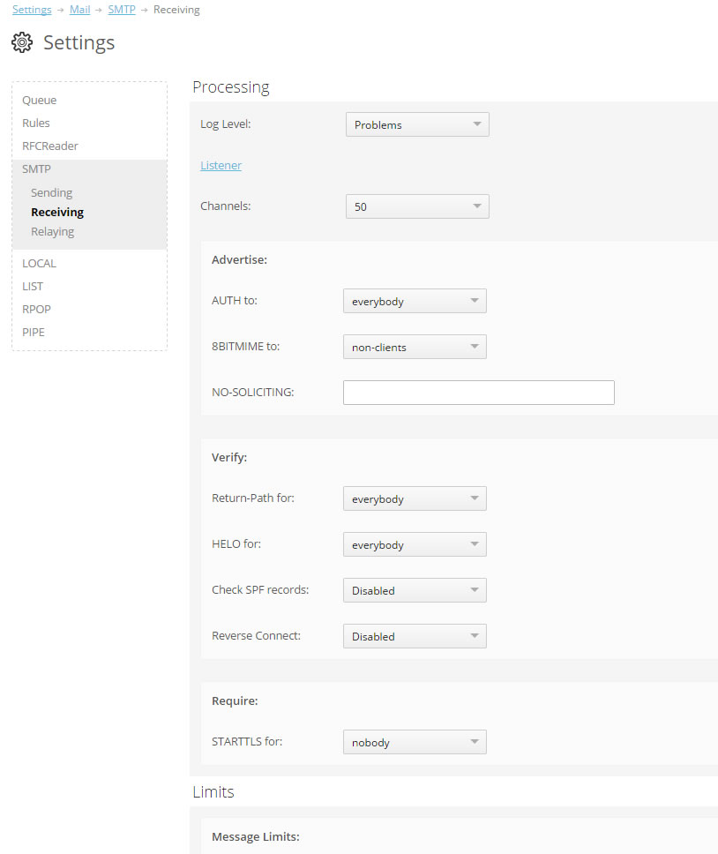Go to Settings breadcrumb link

[32, 10]
